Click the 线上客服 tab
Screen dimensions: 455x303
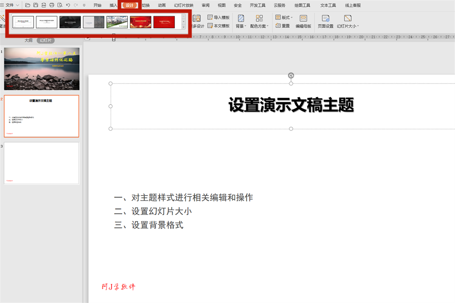click(353, 5)
